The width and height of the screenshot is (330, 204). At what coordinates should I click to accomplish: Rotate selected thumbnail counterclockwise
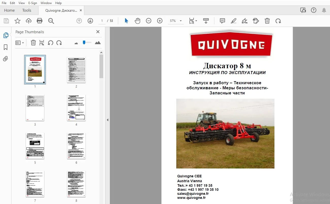click(x=50, y=43)
